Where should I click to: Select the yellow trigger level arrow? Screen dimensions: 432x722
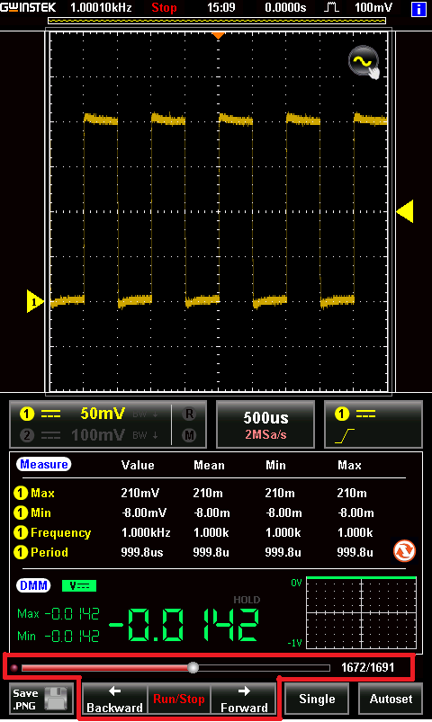(x=405, y=211)
